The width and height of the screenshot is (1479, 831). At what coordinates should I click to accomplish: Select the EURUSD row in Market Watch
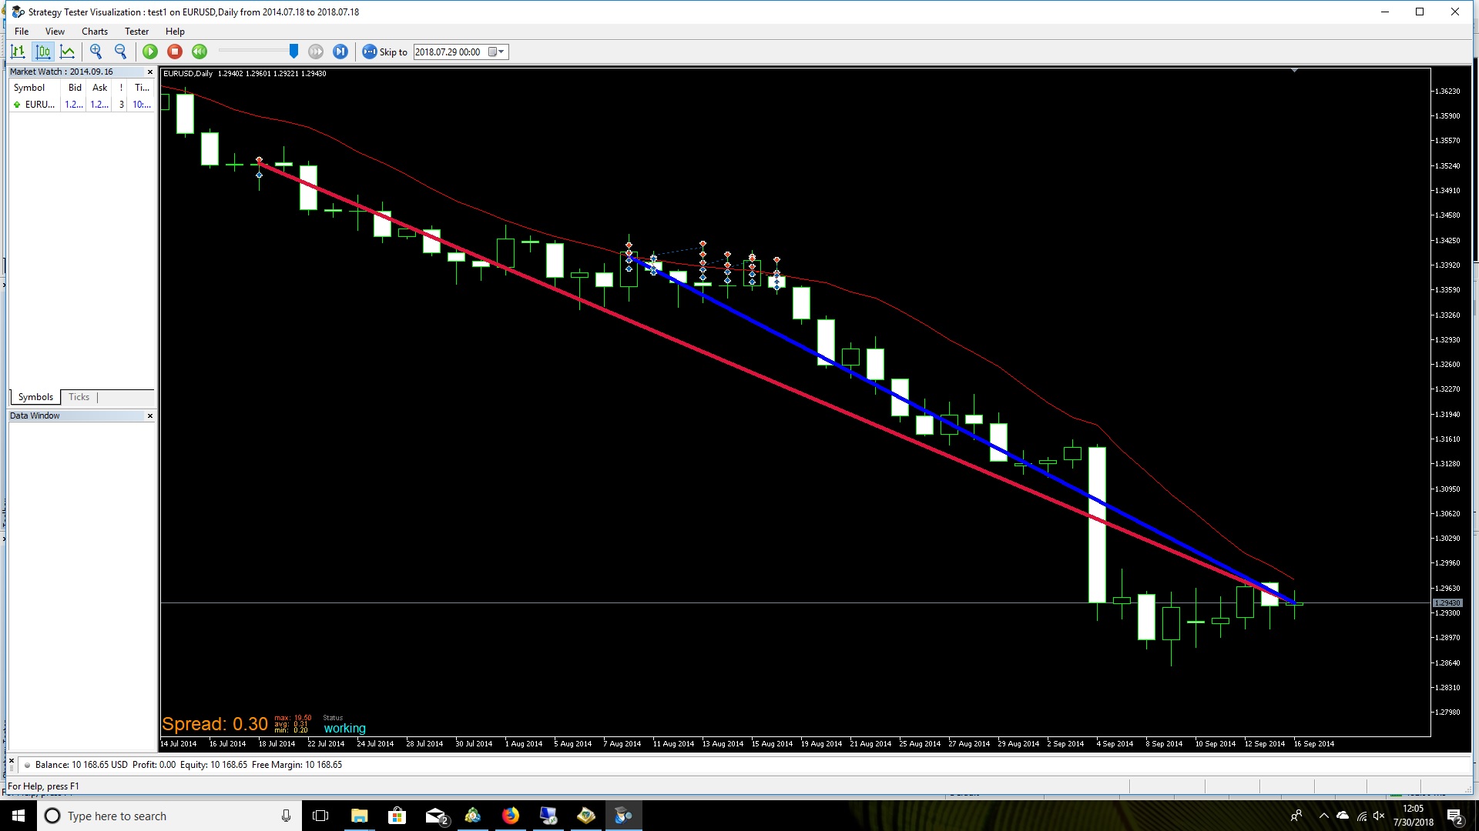[82, 105]
